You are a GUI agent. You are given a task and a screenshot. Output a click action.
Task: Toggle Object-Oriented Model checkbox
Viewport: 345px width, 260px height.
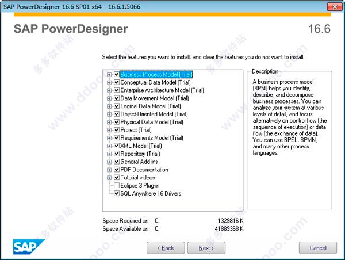coord(117,114)
